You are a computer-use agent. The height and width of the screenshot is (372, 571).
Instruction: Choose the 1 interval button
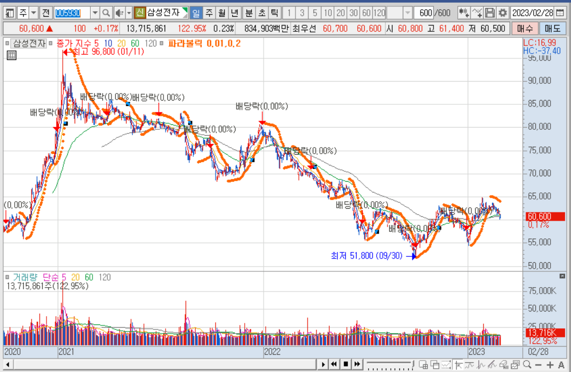pos(289,13)
